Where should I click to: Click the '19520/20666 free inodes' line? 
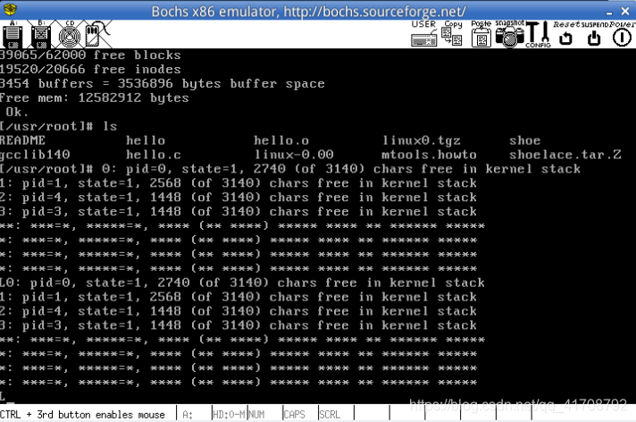(90, 70)
